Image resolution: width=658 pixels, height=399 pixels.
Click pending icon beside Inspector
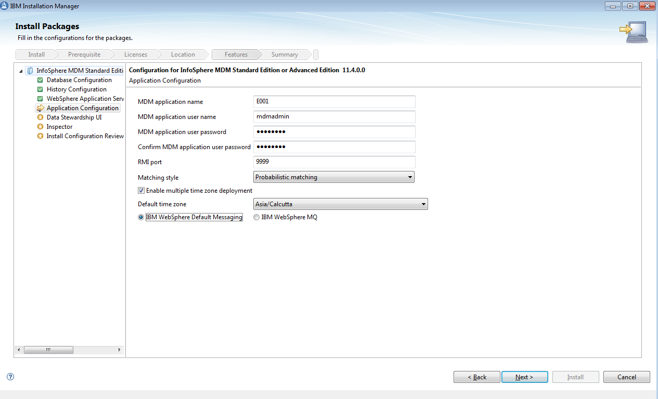[x=40, y=127]
